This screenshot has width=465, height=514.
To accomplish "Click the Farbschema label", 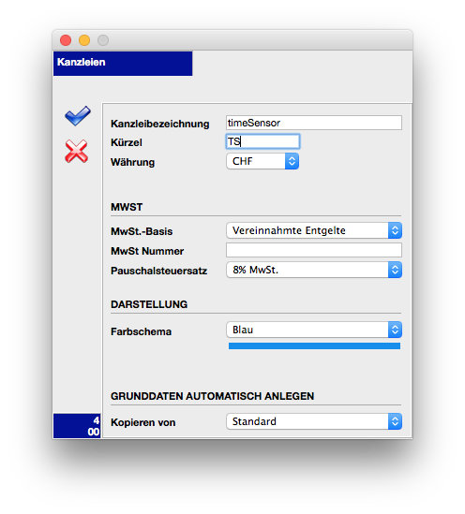I will [x=142, y=331].
